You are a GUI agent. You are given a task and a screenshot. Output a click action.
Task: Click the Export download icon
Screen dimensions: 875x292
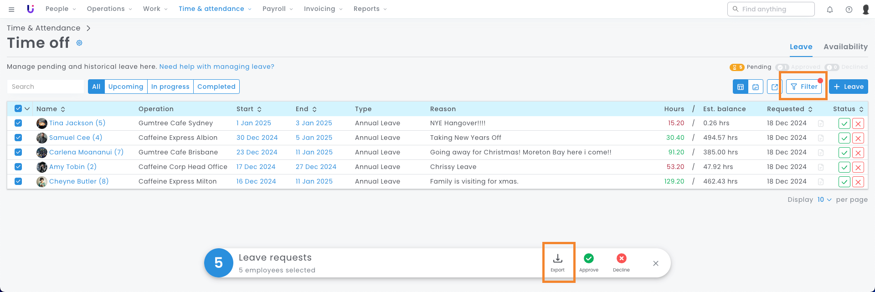557,259
